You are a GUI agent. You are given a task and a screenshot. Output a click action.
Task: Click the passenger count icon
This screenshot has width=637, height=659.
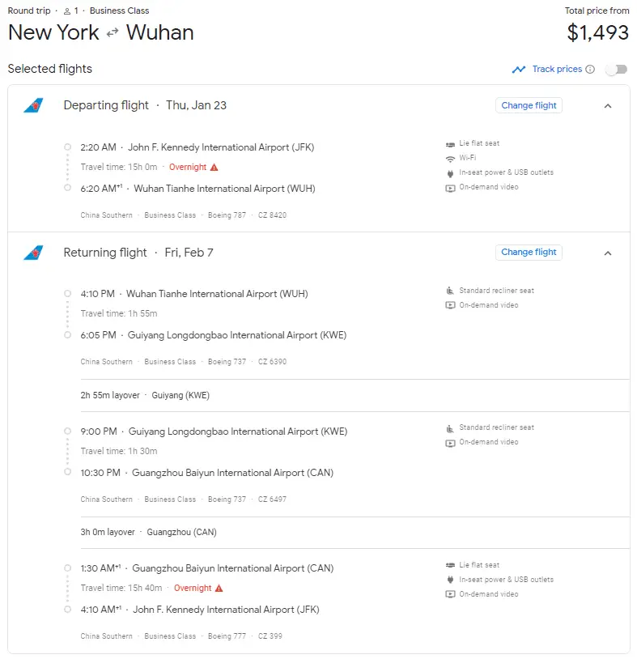(x=68, y=11)
